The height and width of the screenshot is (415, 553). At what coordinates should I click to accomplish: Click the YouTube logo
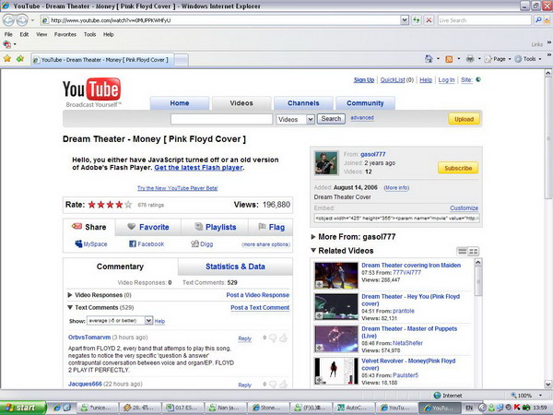(x=91, y=92)
